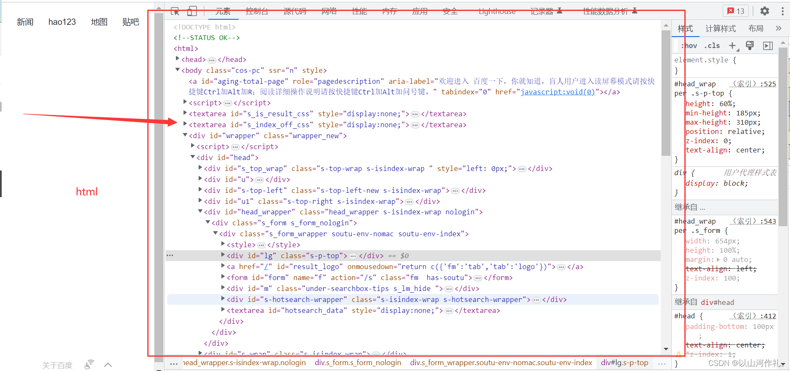This screenshot has height=371, width=790.
Task: Switch to the 源代码 tab
Action: click(x=295, y=11)
